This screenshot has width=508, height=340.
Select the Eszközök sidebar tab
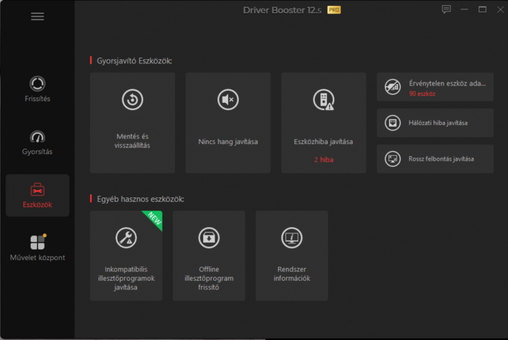[x=37, y=195]
